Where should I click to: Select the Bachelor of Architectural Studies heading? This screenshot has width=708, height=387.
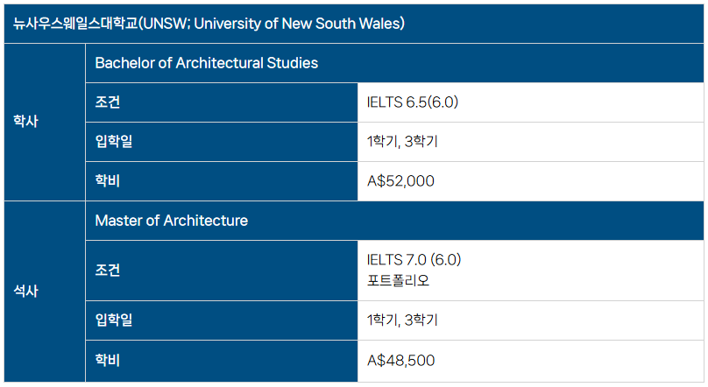(x=206, y=63)
